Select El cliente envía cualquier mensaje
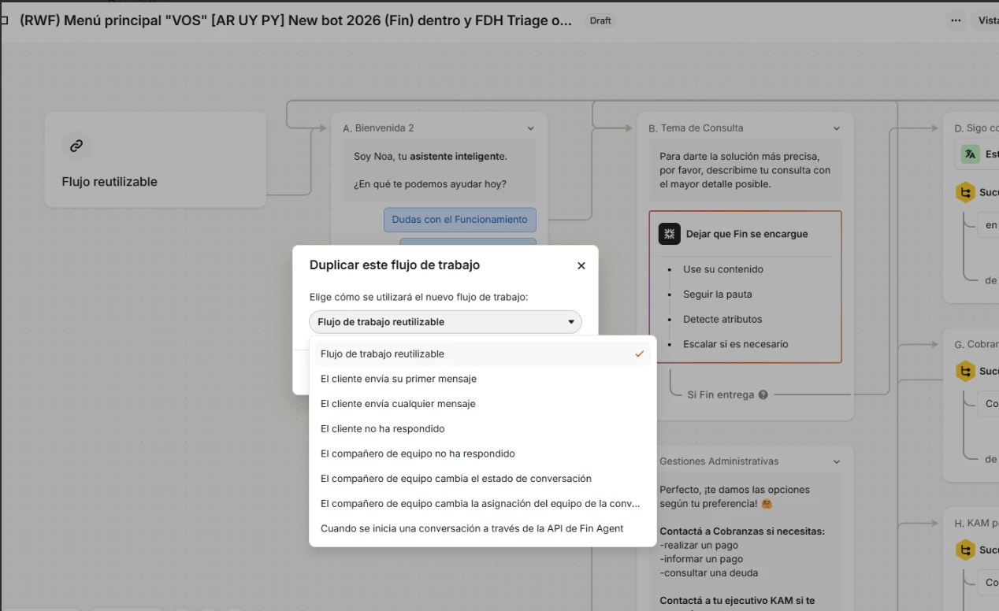 tap(483, 404)
